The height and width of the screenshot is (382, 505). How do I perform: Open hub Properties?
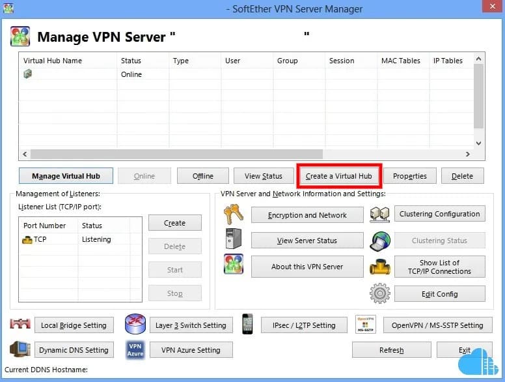410,176
